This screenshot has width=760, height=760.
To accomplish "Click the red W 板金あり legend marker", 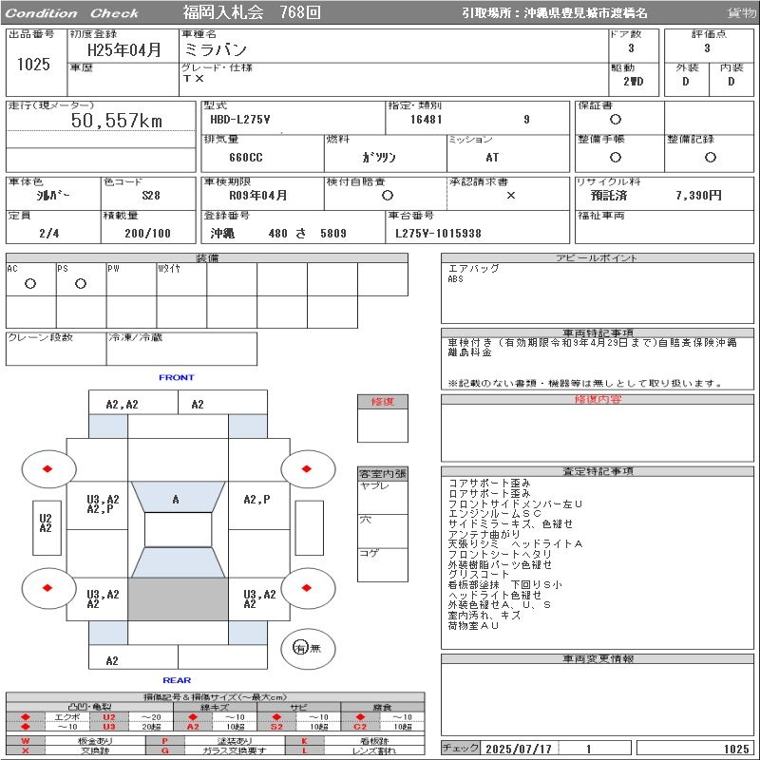I will pyautogui.click(x=26, y=741).
